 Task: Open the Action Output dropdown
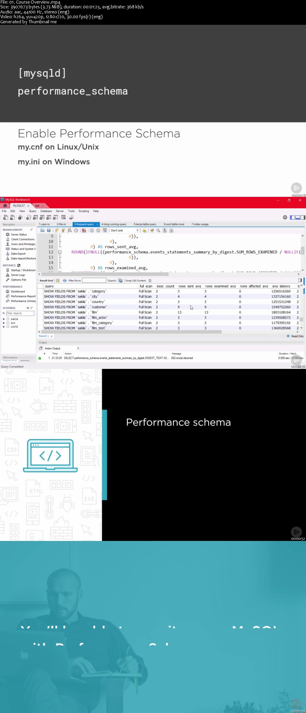(78, 348)
